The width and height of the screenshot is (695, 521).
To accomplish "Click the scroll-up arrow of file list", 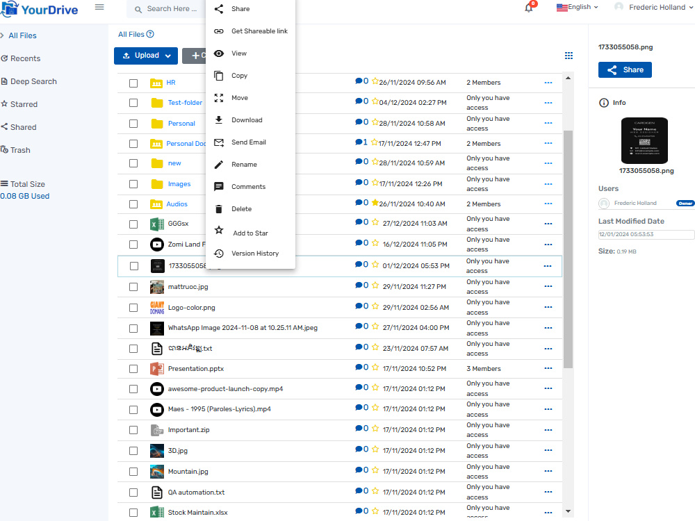I will pos(569,78).
